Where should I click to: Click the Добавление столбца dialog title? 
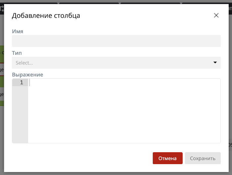(46, 16)
